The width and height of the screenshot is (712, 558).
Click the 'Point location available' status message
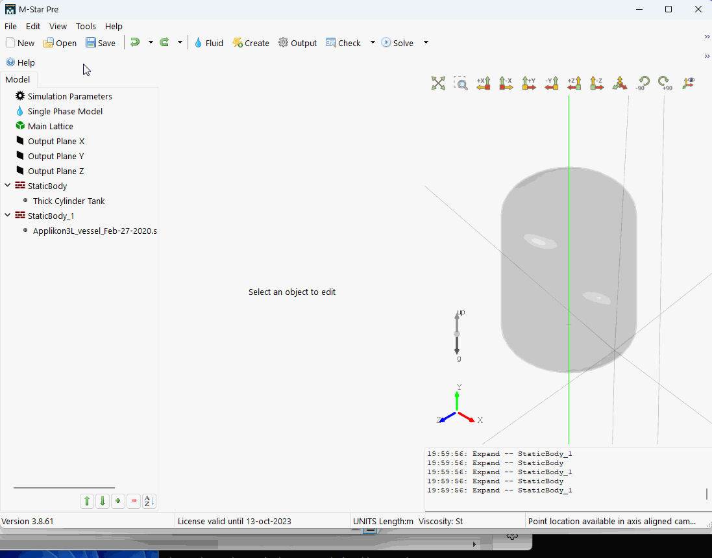click(611, 521)
